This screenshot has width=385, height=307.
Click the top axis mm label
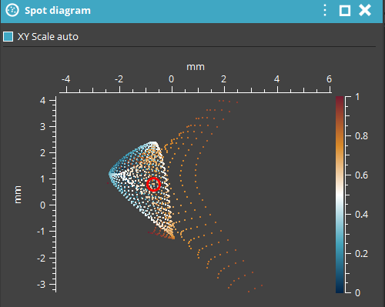(196, 67)
